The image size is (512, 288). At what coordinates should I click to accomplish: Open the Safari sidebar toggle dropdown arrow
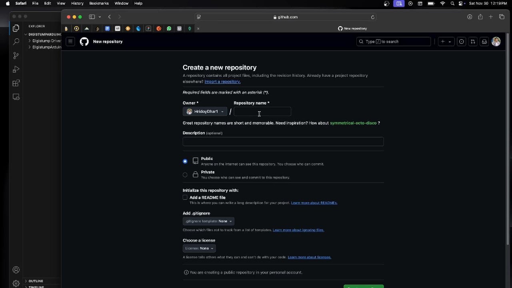[100, 17]
